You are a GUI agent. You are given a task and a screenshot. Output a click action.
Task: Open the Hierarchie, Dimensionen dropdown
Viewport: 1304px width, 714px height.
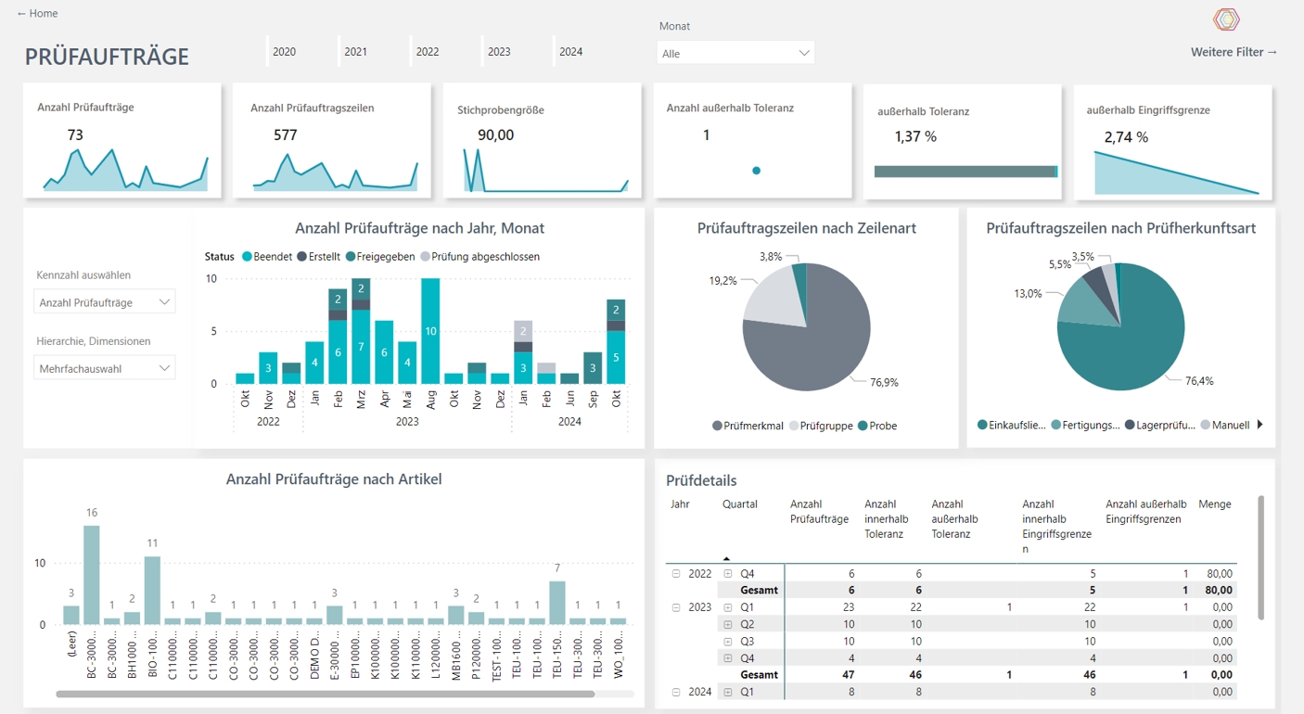104,368
